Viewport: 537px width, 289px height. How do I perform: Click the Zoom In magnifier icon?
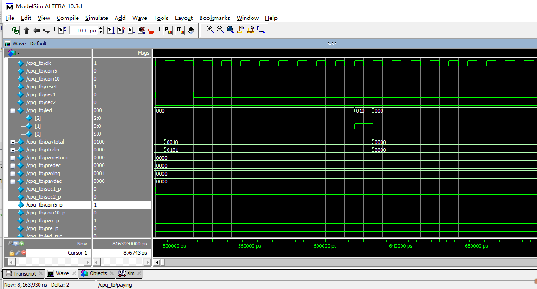[210, 30]
